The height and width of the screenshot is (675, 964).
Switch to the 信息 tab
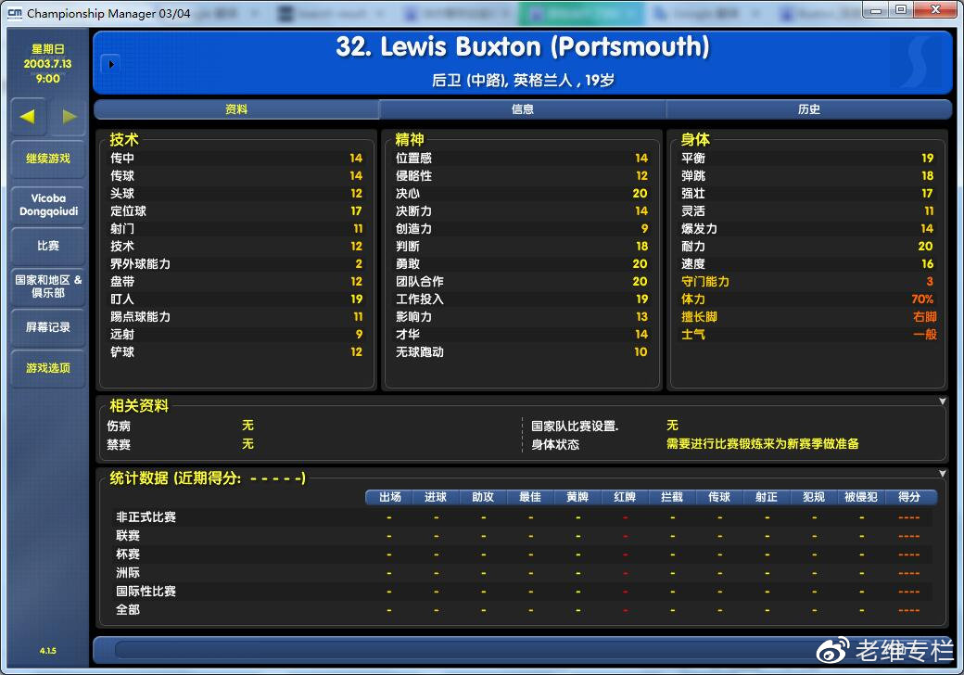523,109
